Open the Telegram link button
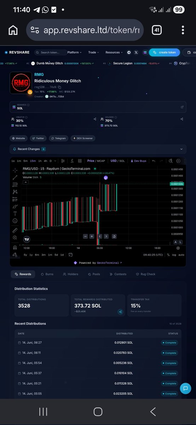 tap(58, 138)
